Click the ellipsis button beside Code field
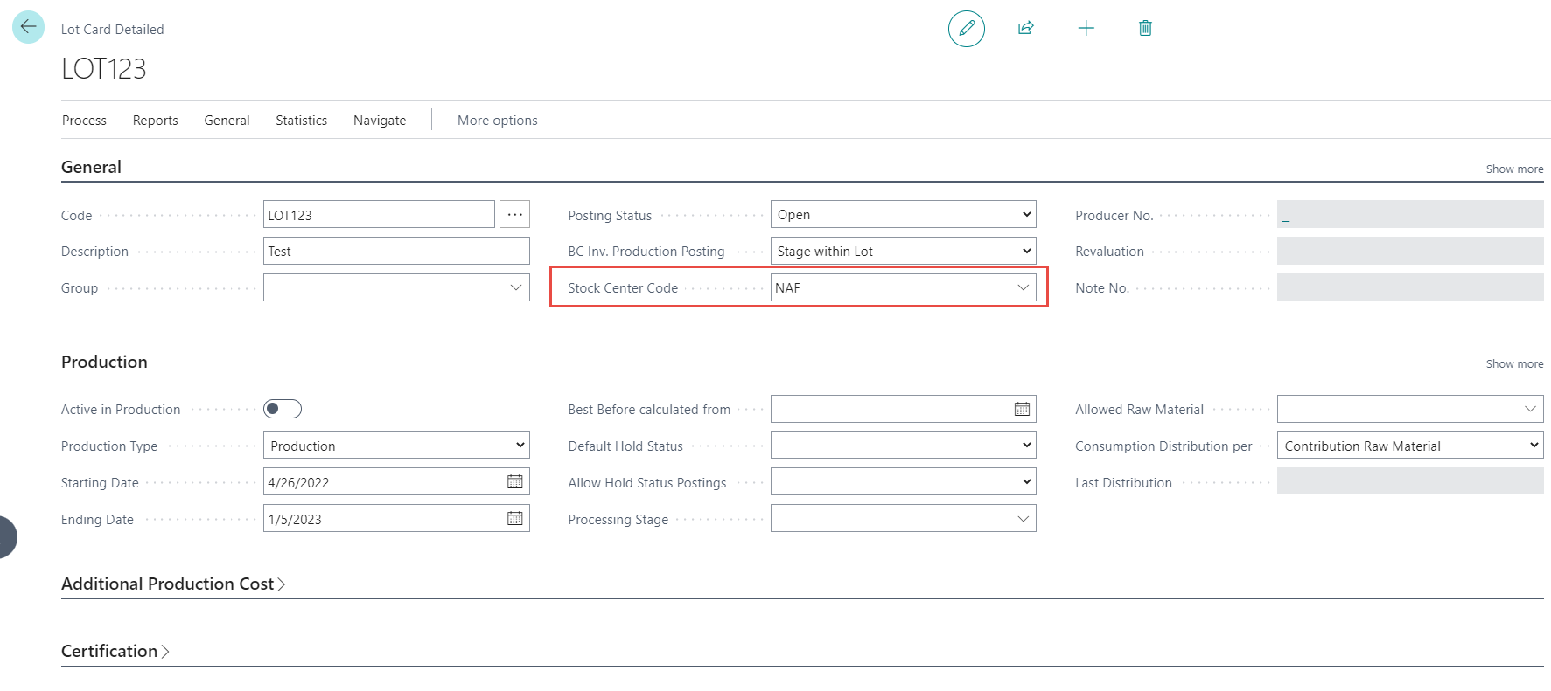1551x691 pixels. point(514,215)
